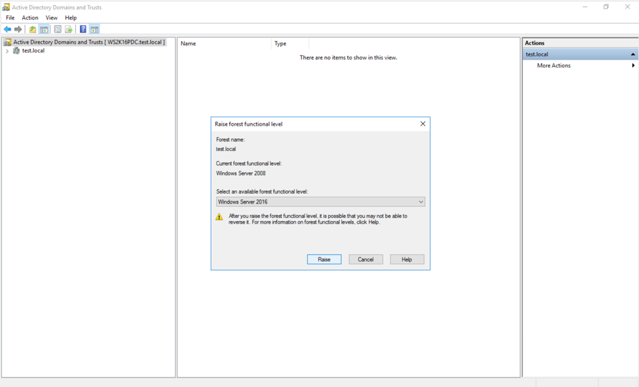
Task: Restore down the main window
Action: (606, 7)
